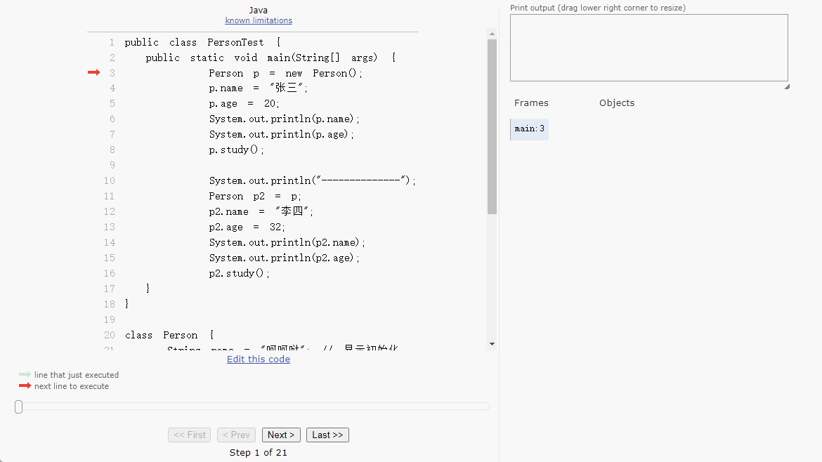Click the red 'next line to execute' legend arrow

[25, 385]
